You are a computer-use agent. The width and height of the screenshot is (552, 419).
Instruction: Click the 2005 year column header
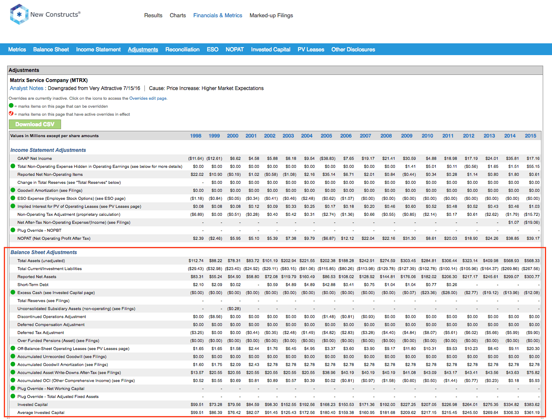[x=326, y=136]
